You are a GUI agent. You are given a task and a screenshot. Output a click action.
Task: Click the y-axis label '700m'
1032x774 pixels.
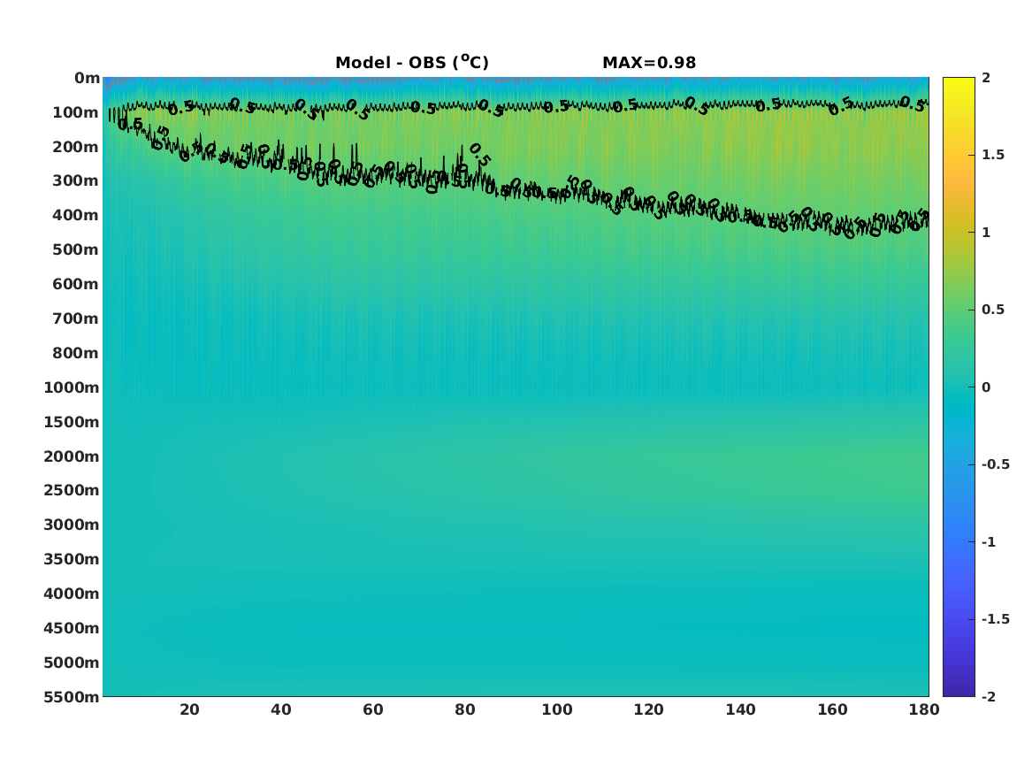(x=75, y=318)
